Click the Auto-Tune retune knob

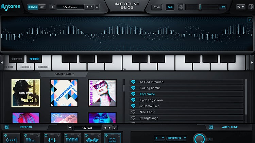point(199,138)
